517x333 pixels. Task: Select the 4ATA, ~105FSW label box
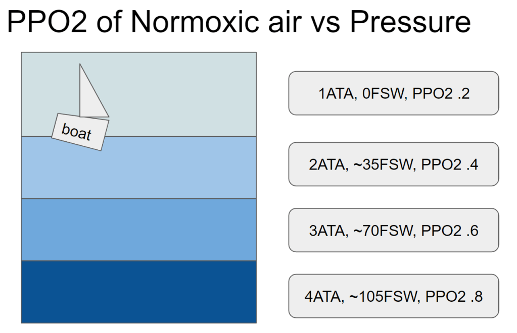(x=393, y=296)
